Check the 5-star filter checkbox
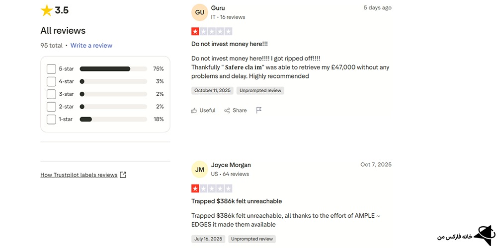Screen dimensions: 497x248 [x=51, y=69]
